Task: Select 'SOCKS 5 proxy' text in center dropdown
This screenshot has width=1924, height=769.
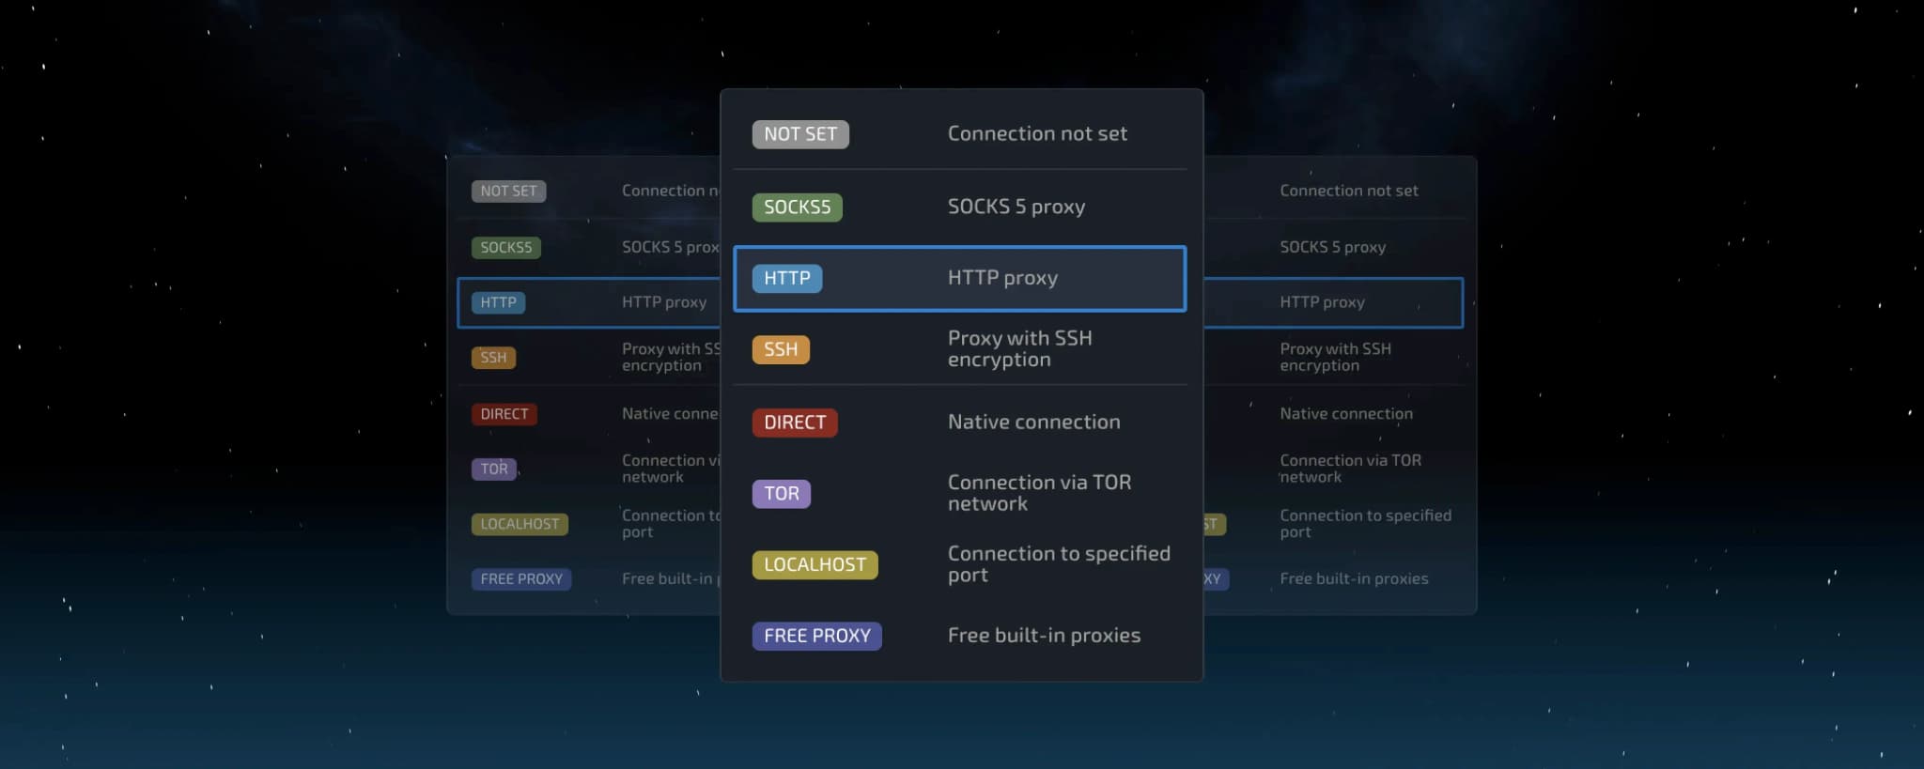Action: coord(1016,207)
